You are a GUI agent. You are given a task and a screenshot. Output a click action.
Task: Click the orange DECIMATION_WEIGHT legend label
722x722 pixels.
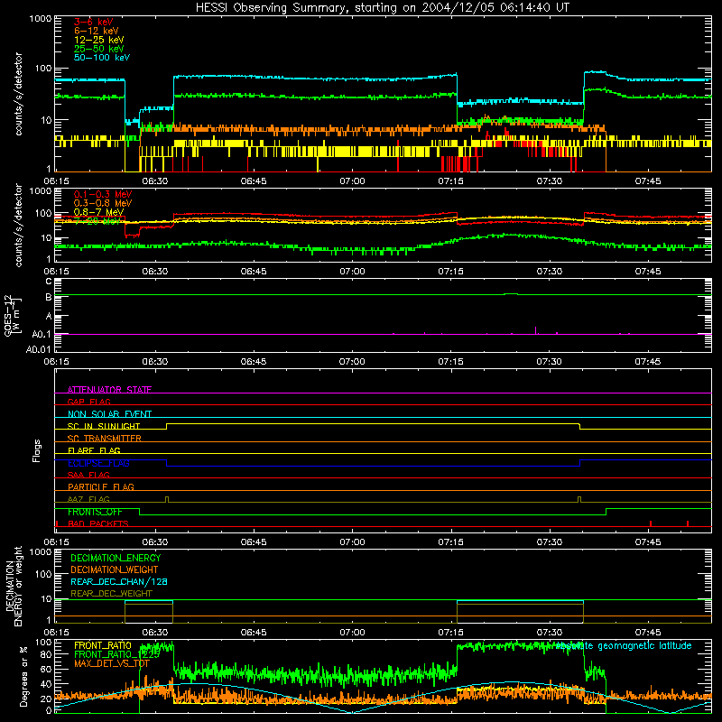(115, 569)
